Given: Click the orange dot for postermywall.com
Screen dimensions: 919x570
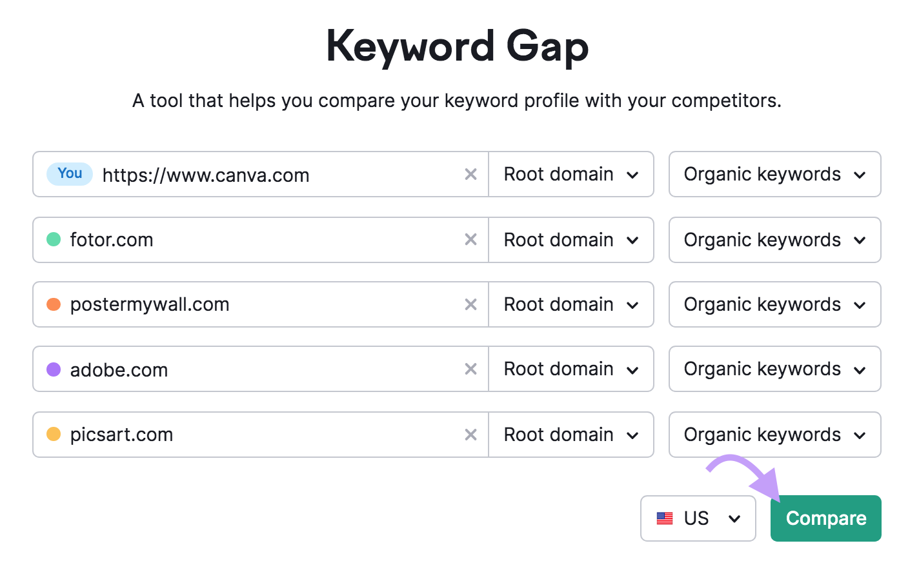Looking at the screenshot, I should (54, 304).
